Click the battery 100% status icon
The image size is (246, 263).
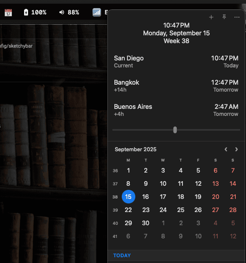point(35,12)
